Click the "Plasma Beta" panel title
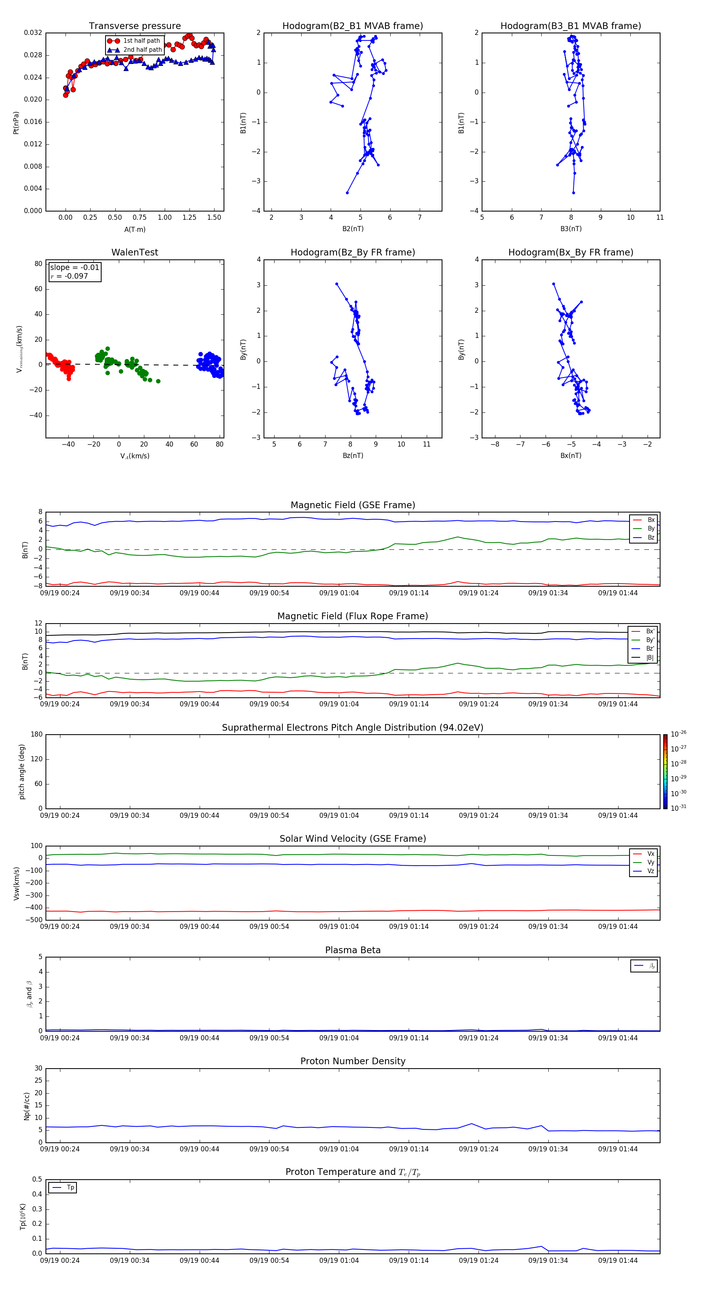The width and height of the screenshot is (706, 1295). 353,950
